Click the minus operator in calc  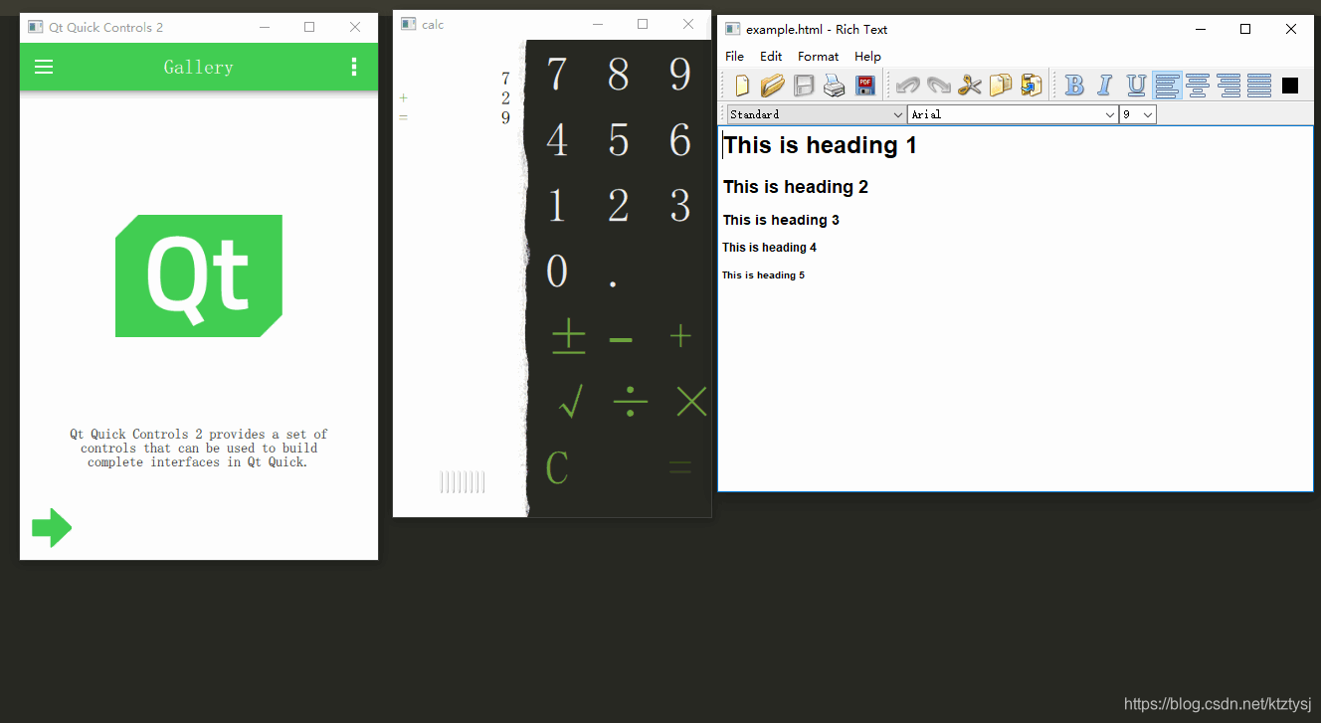[x=621, y=340]
